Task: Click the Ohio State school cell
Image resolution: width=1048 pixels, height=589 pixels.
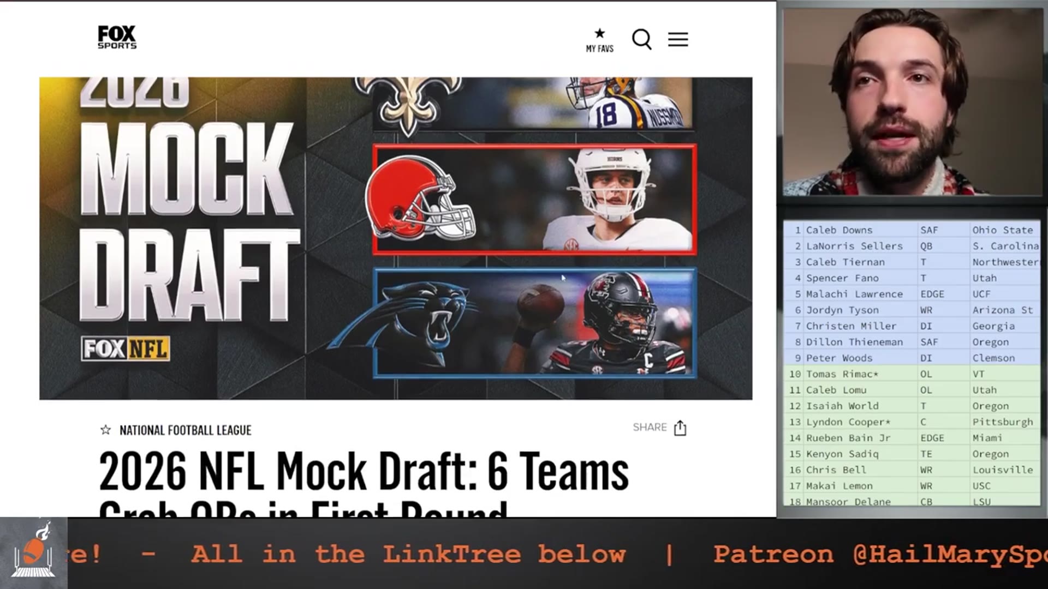Action: tap(1004, 230)
